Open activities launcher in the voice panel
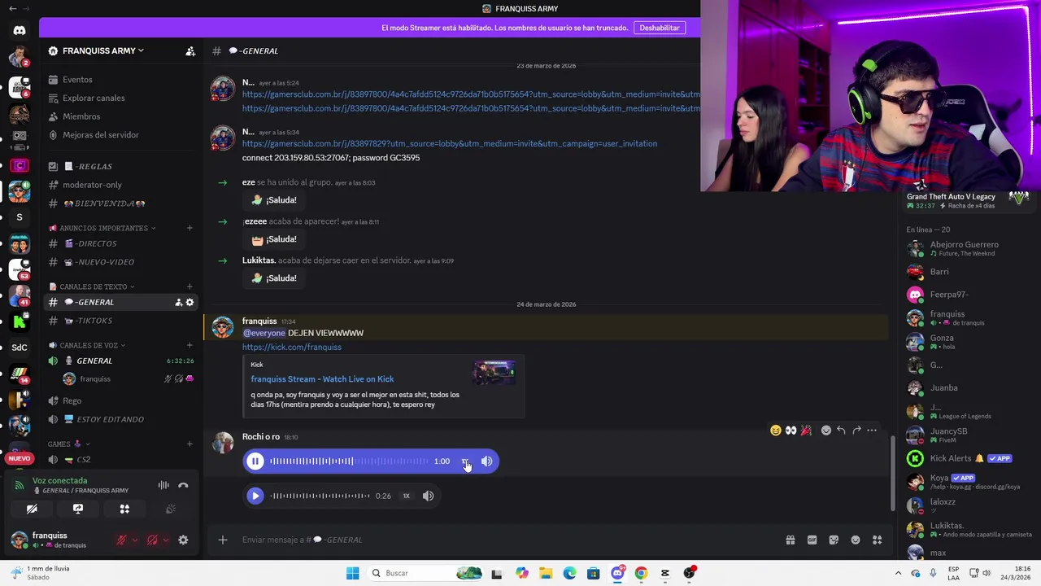 124,509
